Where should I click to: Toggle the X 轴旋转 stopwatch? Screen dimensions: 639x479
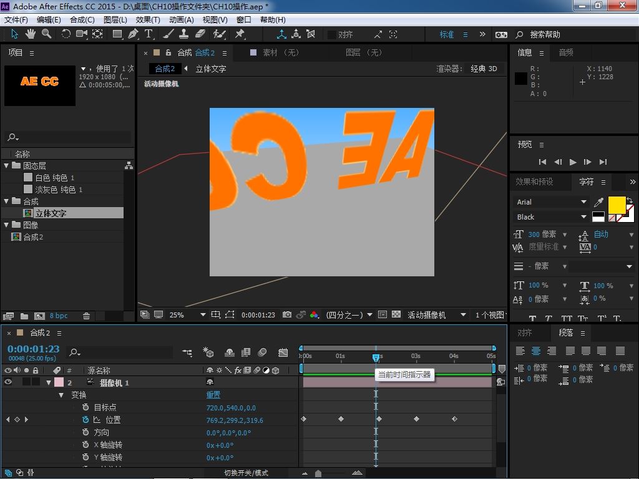tap(85, 445)
